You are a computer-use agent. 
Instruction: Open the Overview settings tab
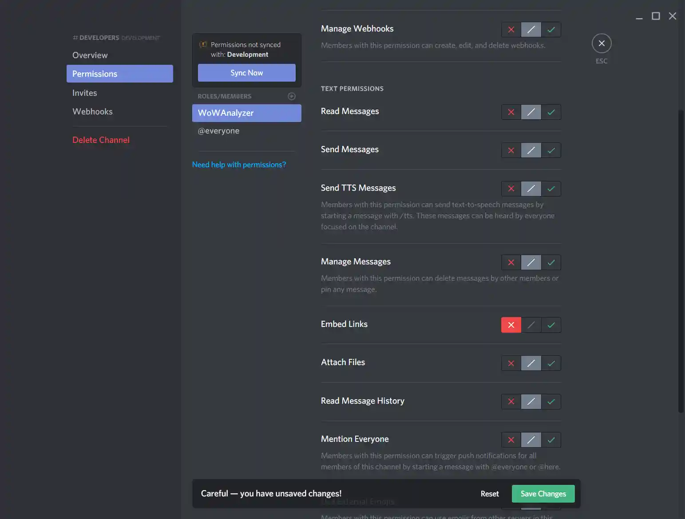[120, 55]
